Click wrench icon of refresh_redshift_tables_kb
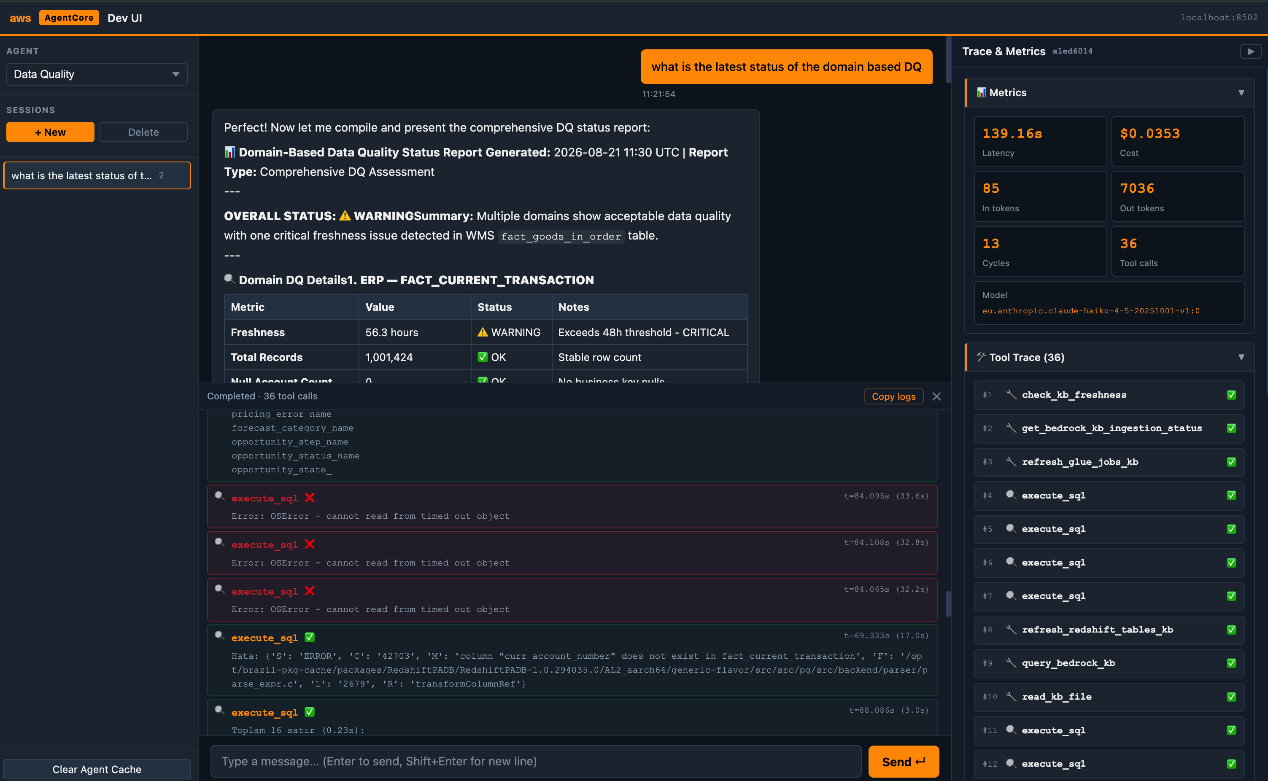Viewport: 1268px width, 781px height. [1011, 630]
